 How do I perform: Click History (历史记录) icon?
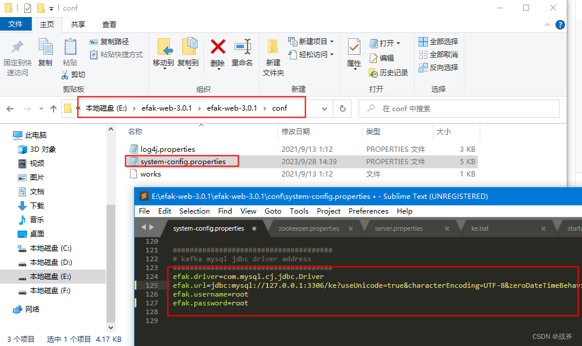point(388,73)
